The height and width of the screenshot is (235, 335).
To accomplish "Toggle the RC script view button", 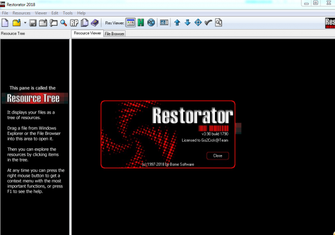I will 151,23.
